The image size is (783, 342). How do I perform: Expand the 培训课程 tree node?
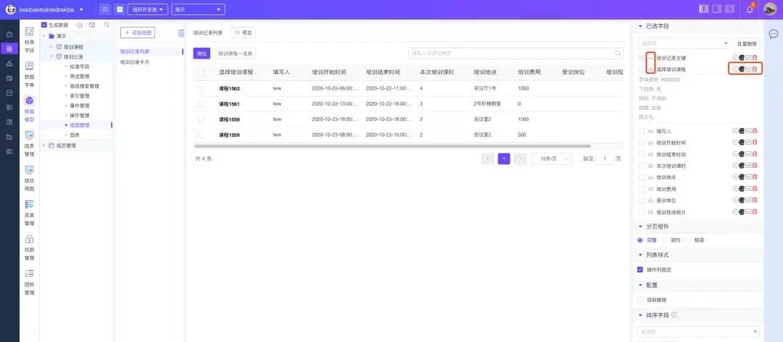(x=51, y=47)
